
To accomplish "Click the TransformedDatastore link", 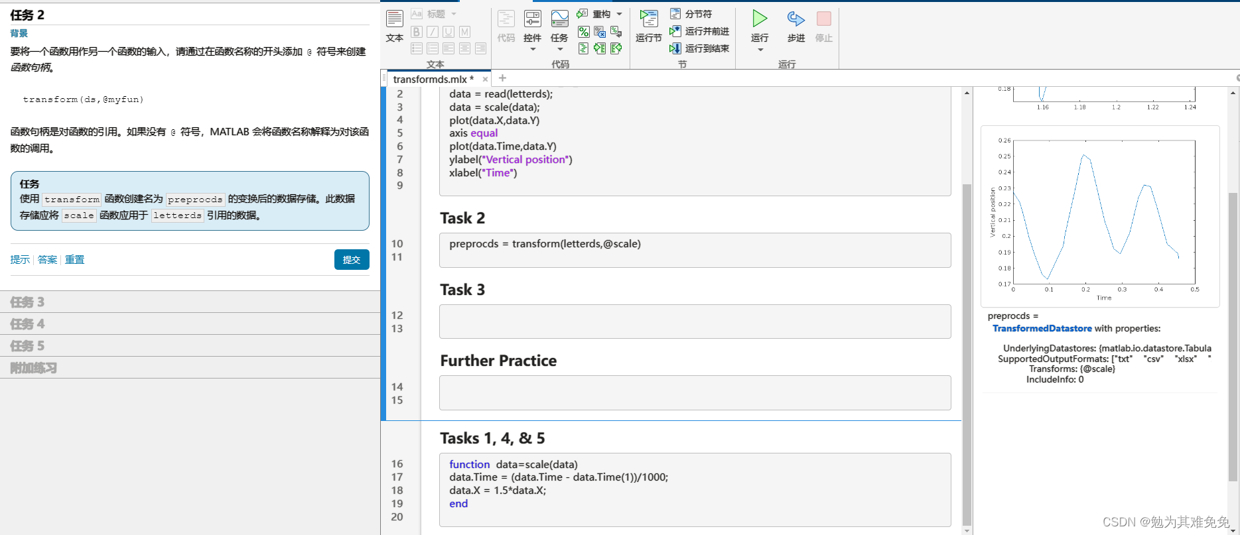I will (x=1042, y=329).
